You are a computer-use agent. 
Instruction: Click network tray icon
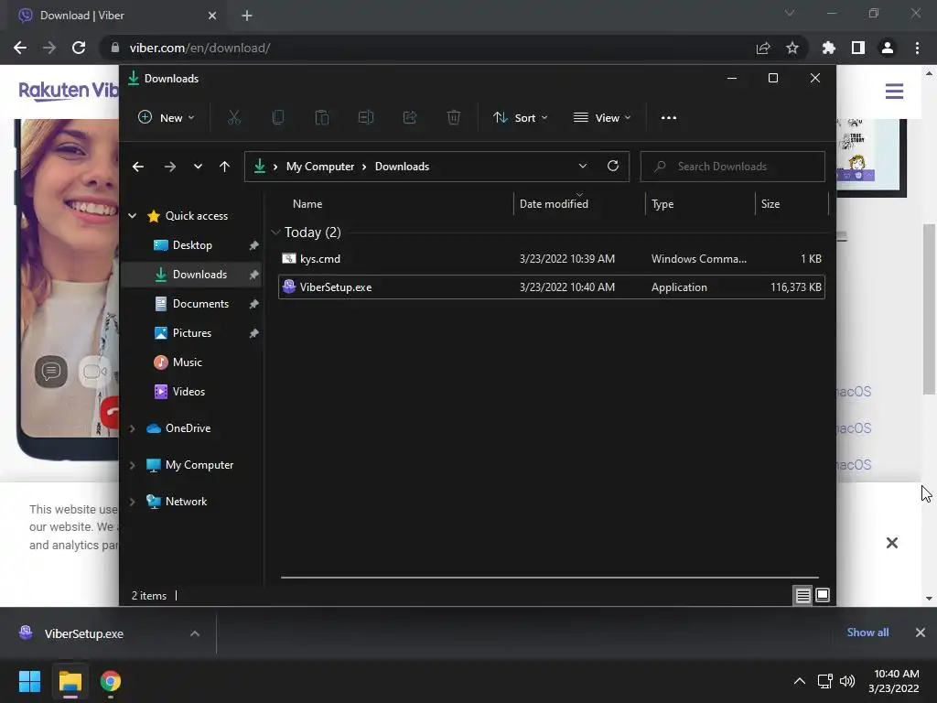pos(825,681)
